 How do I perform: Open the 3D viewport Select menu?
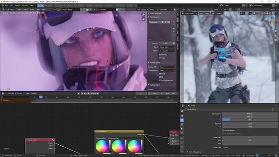(207, 13)
